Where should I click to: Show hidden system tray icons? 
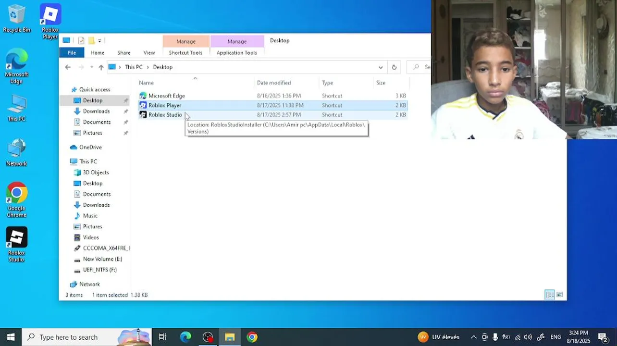[x=473, y=337]
